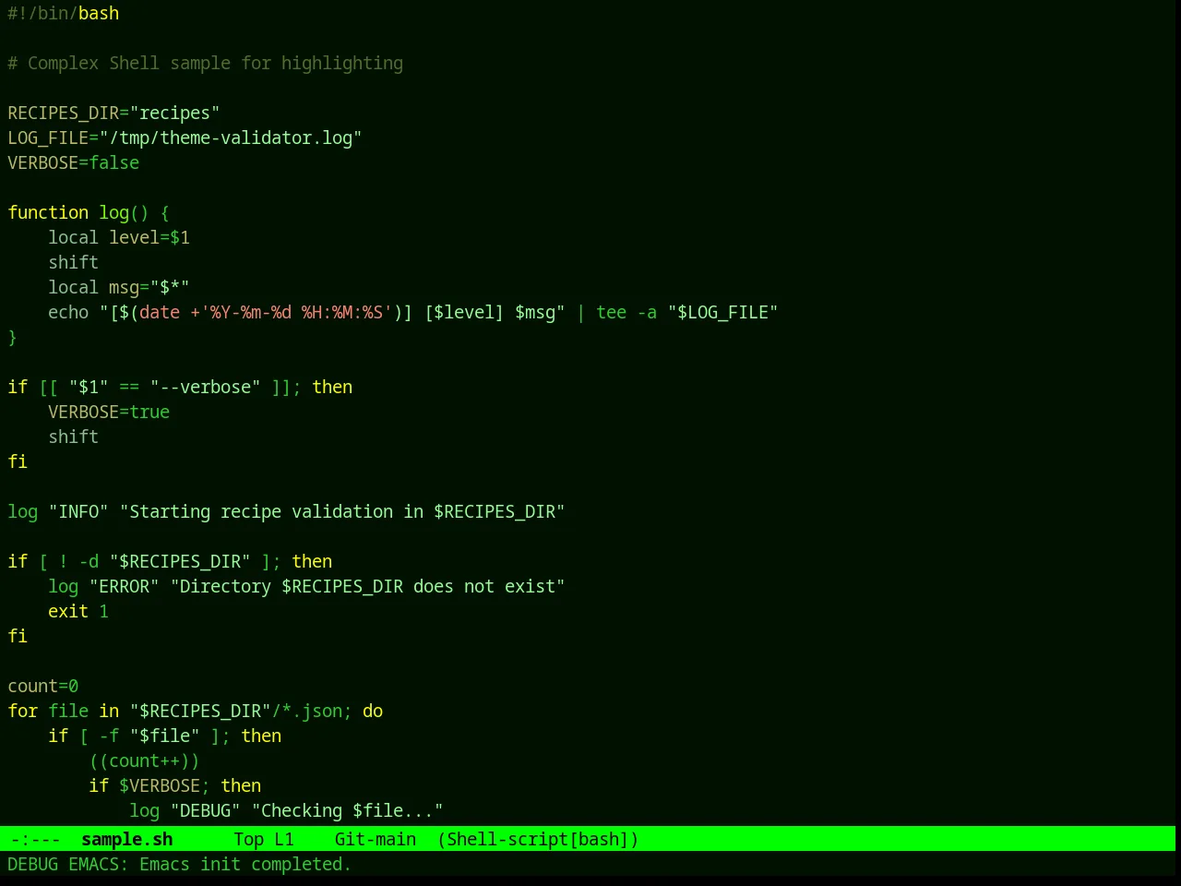The width and height of the screenshot is (1181, 886).
Task: Click 'tee -a' in the echo line
Action: tap(626, 313)
